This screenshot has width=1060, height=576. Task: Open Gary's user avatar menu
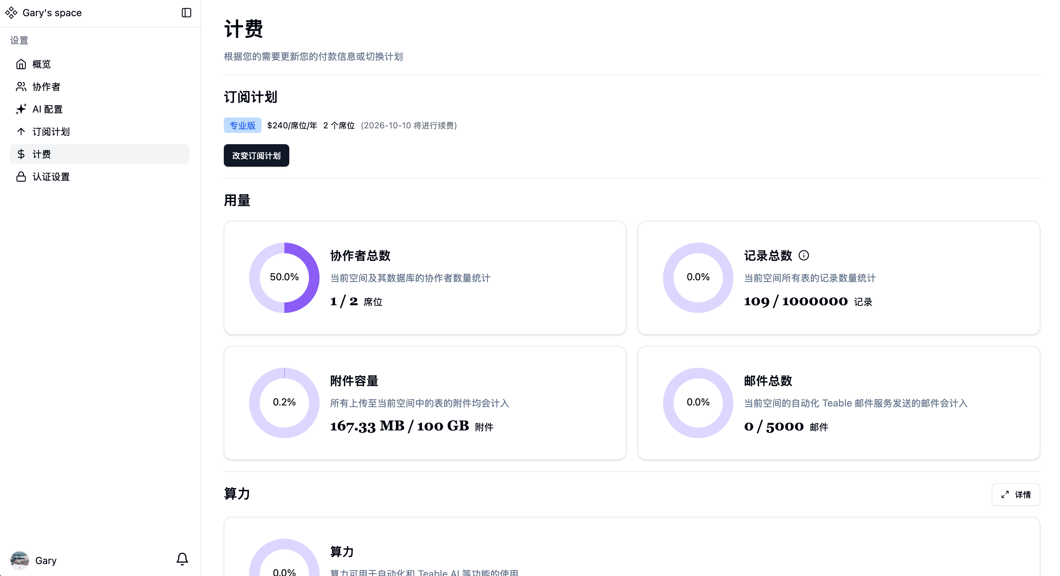click(20, 561)
